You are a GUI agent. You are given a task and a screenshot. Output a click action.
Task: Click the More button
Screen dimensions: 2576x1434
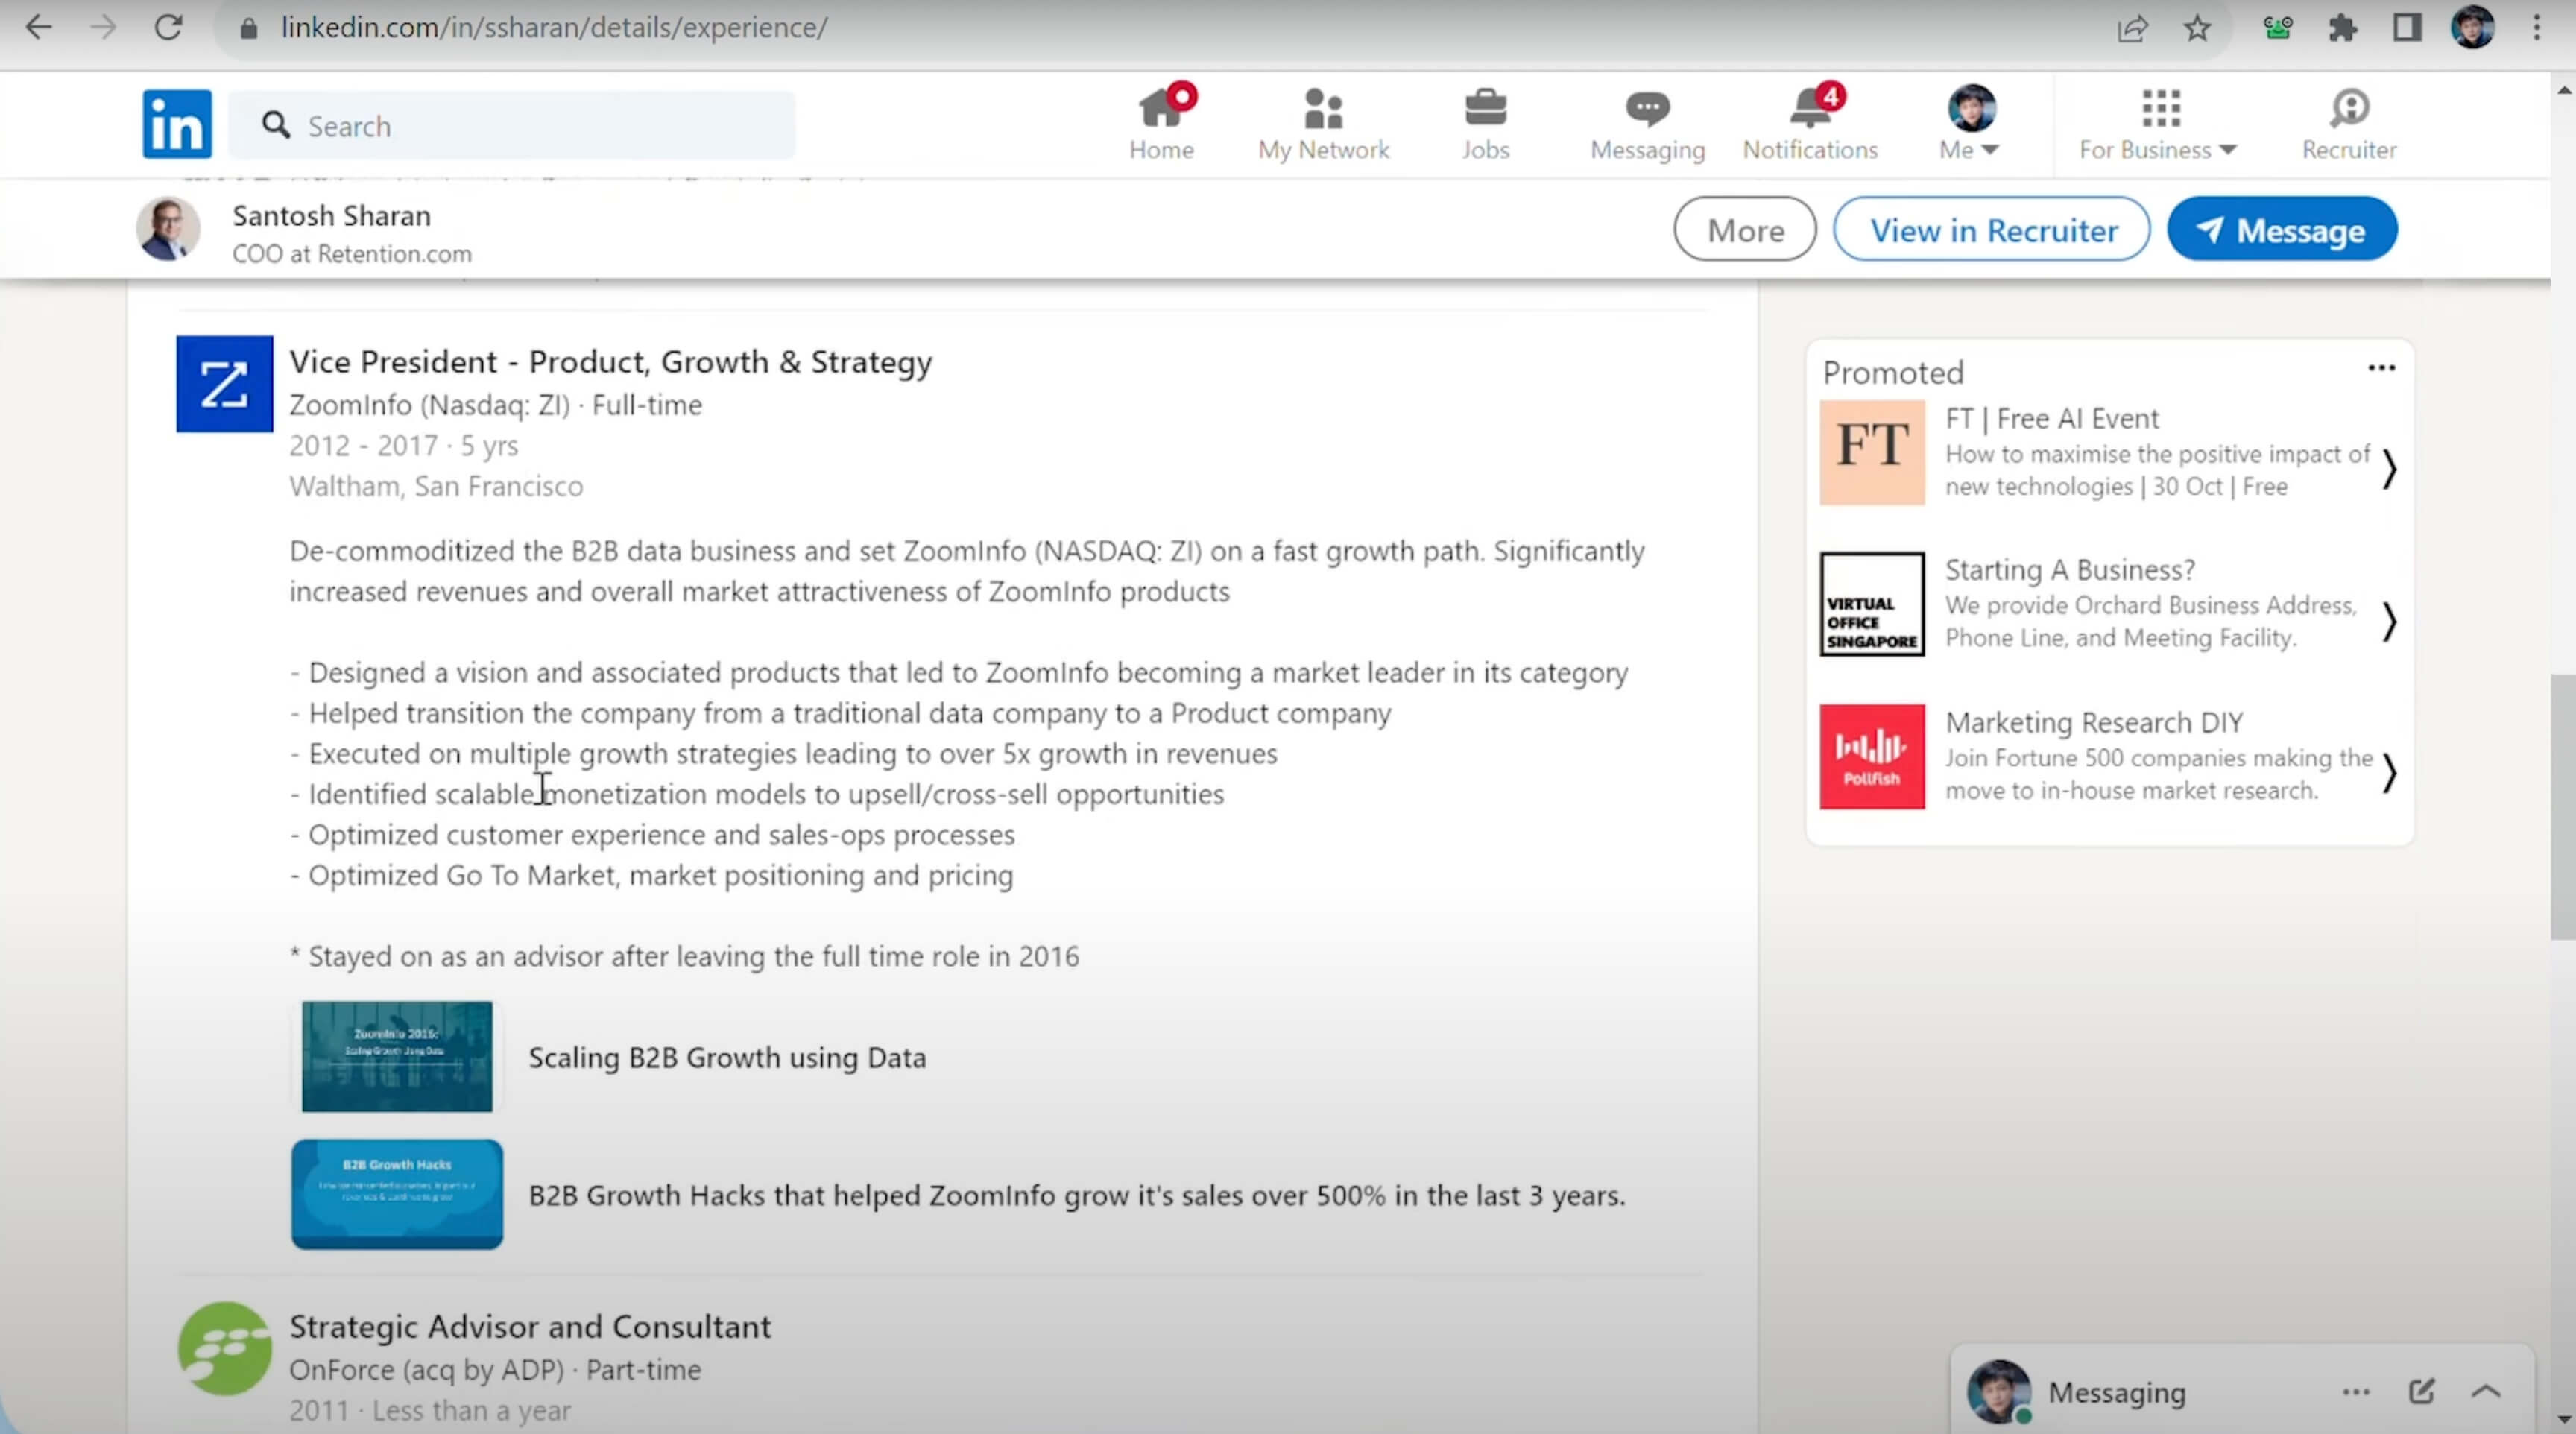tap(1744, 230)
